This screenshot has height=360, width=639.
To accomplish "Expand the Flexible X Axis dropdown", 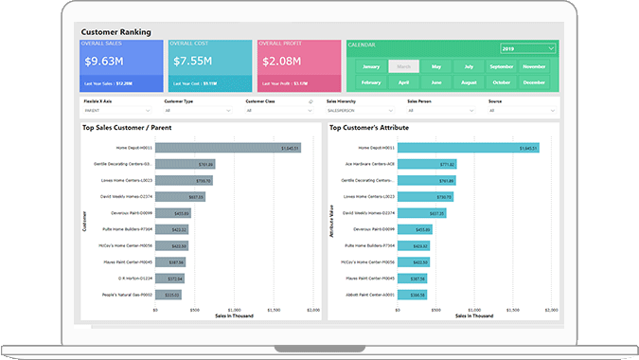I will [117, 111].
